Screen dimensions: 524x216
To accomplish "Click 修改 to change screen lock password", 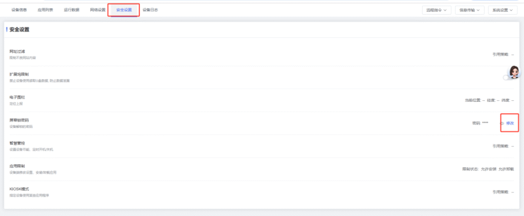I will (510, 123).
